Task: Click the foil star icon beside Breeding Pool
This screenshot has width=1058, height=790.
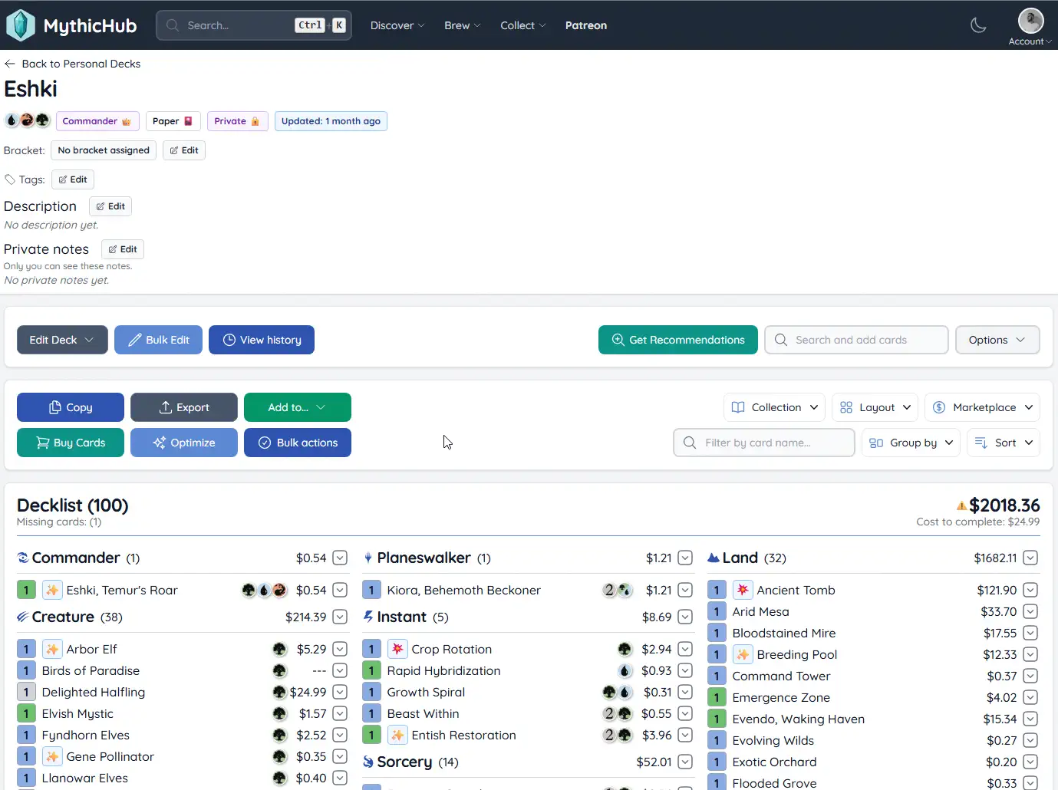Action: (743, 654)
